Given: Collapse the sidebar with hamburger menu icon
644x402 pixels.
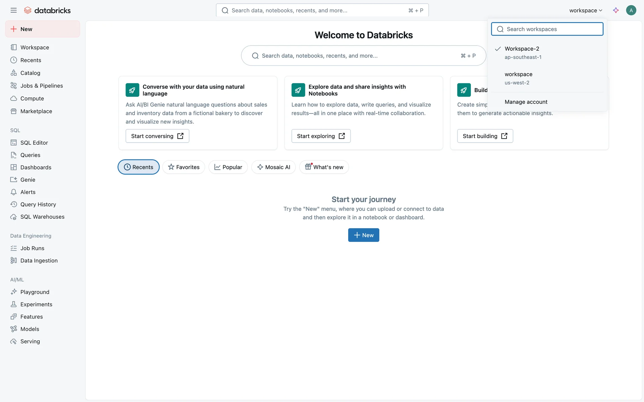Looking at the screenshot, I should coord(13,10).
